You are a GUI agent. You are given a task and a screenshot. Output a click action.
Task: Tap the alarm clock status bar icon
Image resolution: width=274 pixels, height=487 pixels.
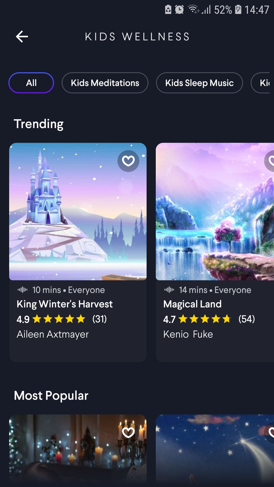point(179,10)
